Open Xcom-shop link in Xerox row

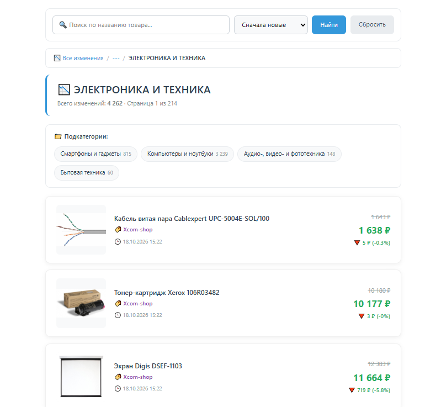coord(138,303)
